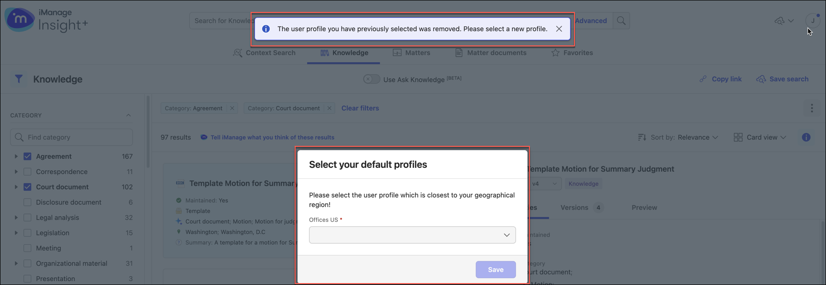826x285 pixels.
Task: Click the Save search text
Action: (x=789, y=79)
